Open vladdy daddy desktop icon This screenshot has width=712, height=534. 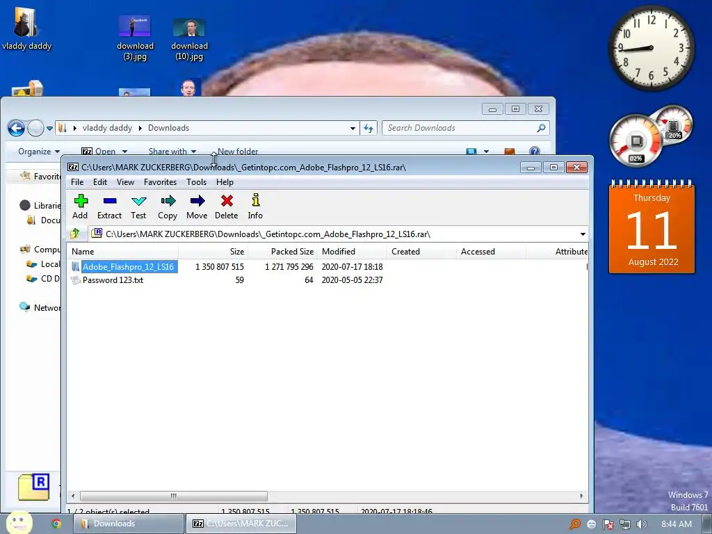coord(26,28)
